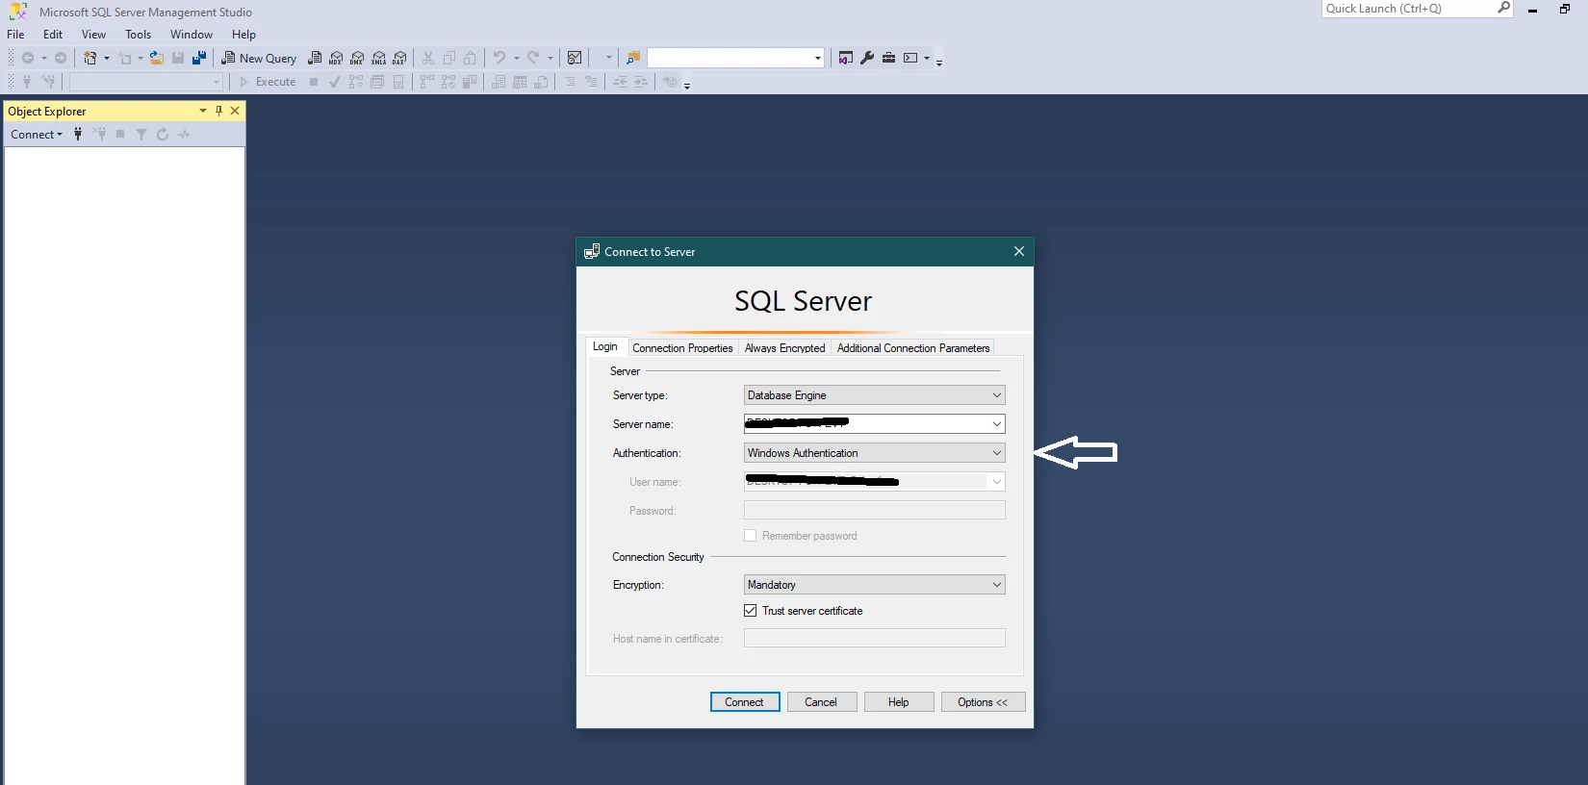
Task: Click the Properties wrench icon
Action: (x=867, y=58)
